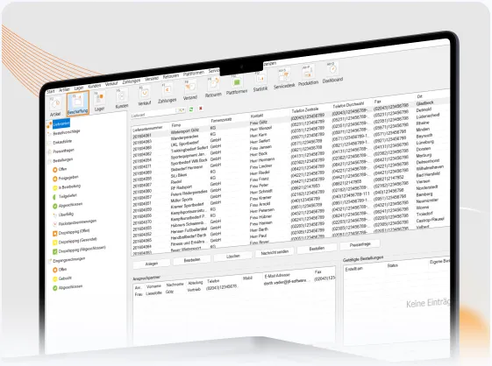Sort by the Erstellt am column header
Viewport: 492px width, 366px height.
[354, 269]
